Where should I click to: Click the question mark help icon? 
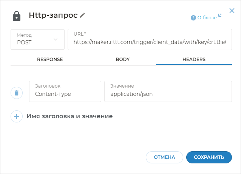point(193,17)
